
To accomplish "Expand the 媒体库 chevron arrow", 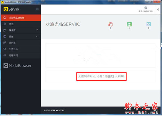I will (37, 30).
